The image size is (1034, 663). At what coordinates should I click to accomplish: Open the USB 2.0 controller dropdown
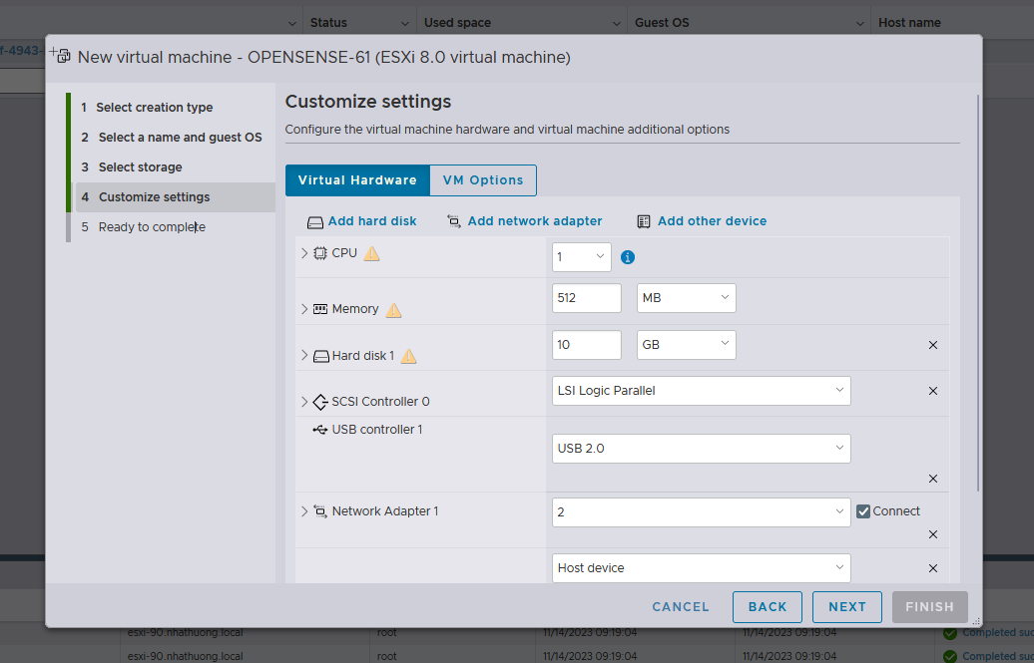tap(701, 449)
